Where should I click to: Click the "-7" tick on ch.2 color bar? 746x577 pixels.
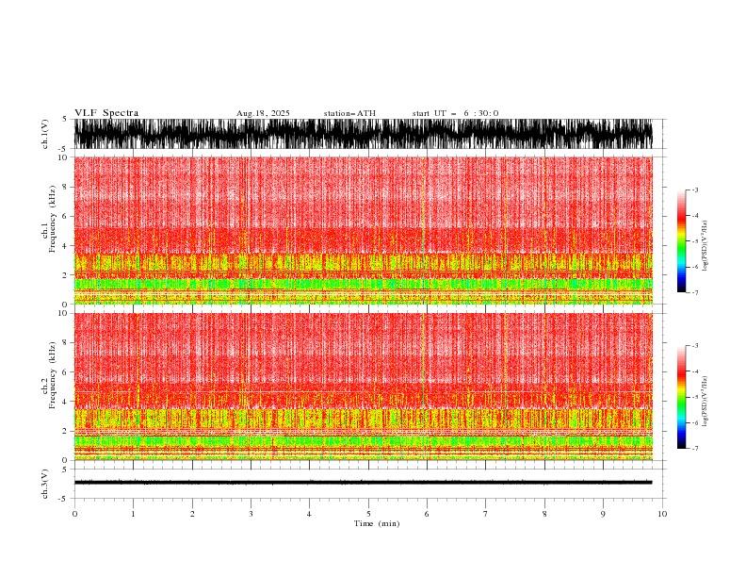[694, 449]
